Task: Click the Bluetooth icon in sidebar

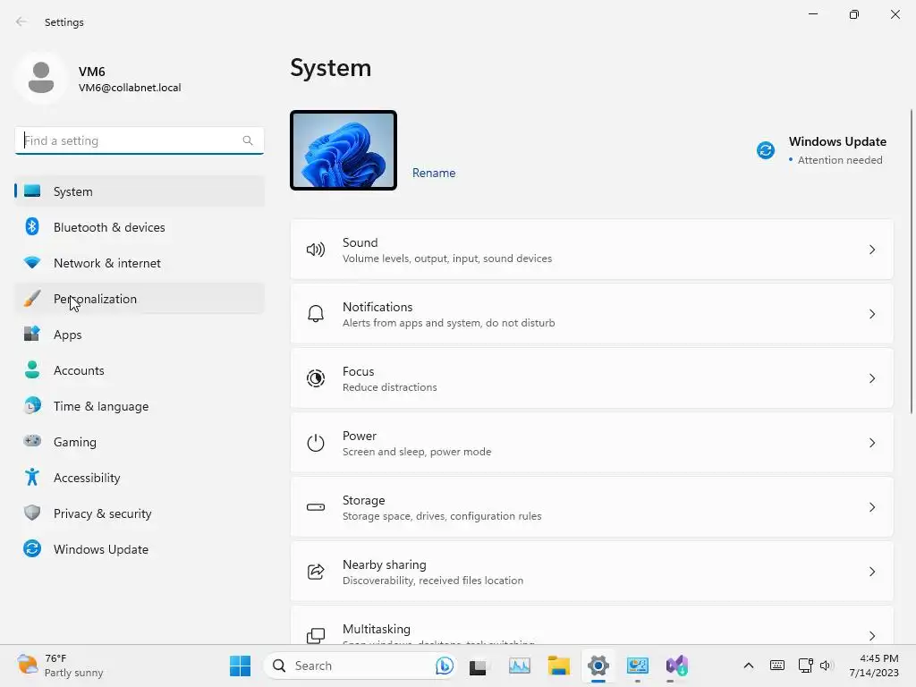Action: coord(32,226)
